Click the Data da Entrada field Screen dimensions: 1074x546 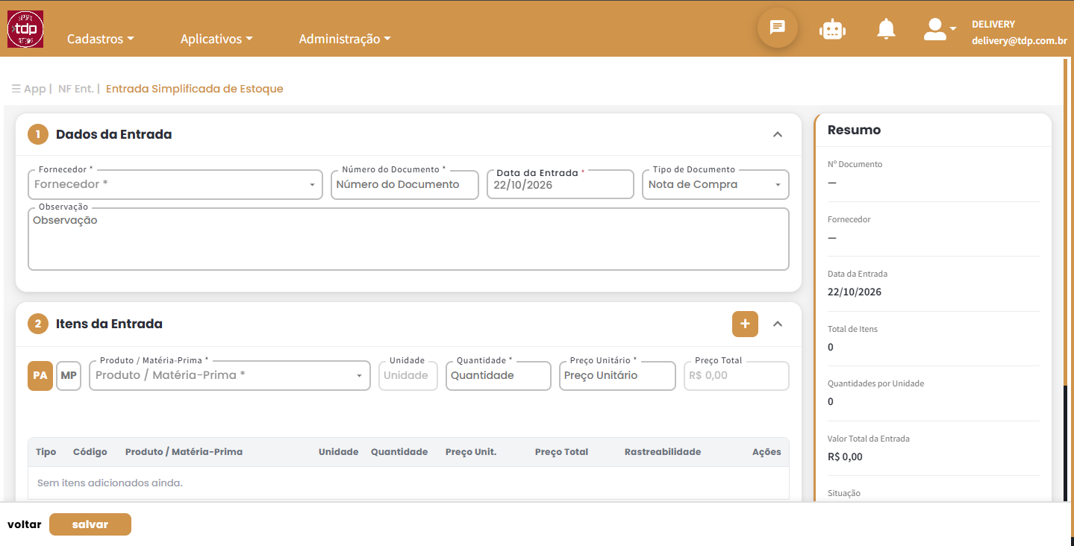(561, 184)
